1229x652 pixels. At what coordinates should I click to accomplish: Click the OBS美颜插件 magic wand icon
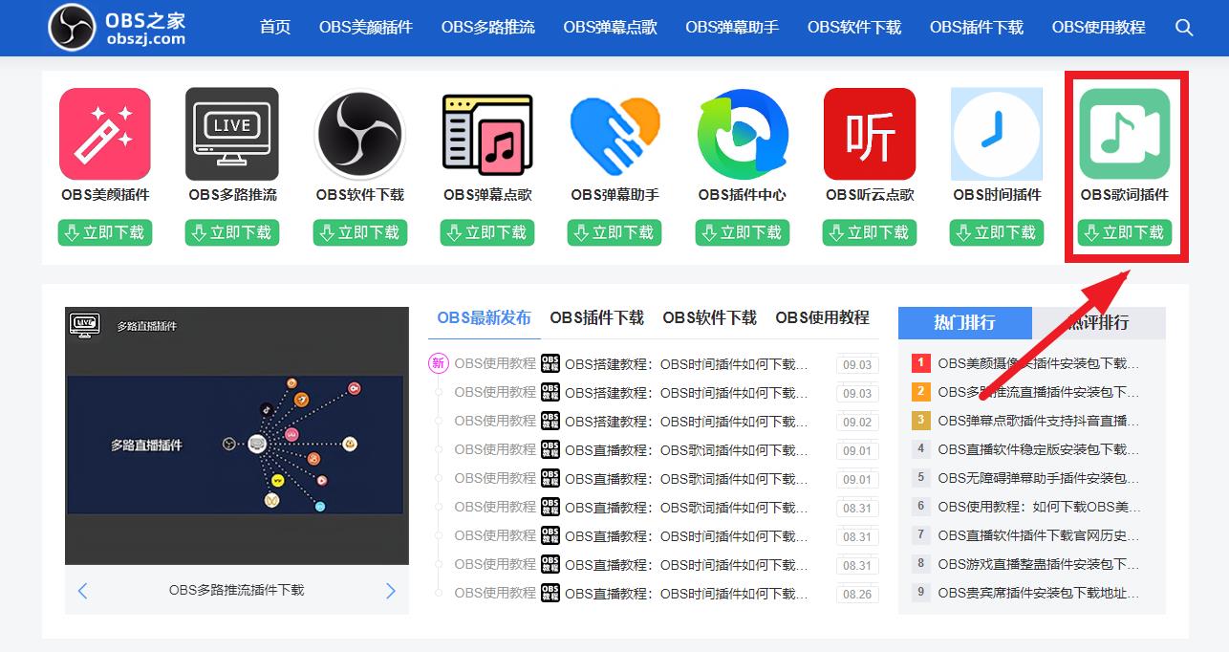[104, 134]
